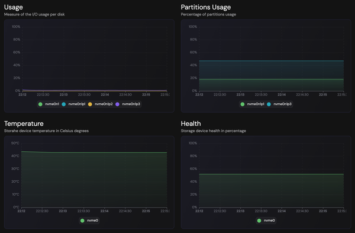Viewport: 355px width, 233px height.
Task: Click 'Percentage of partitions usage' subtitle
Action: point(208,14)
